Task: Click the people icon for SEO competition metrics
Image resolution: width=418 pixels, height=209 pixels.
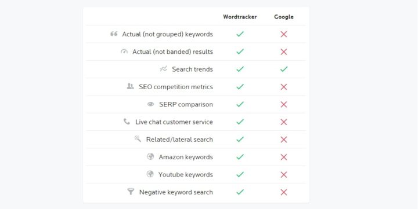Action: click(130, 86)
